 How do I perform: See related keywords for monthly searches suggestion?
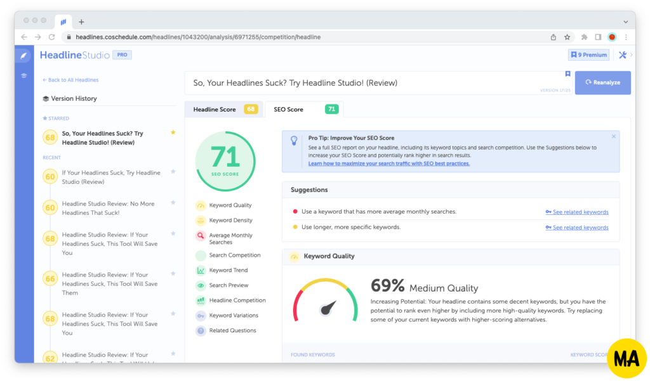point(577,212)
